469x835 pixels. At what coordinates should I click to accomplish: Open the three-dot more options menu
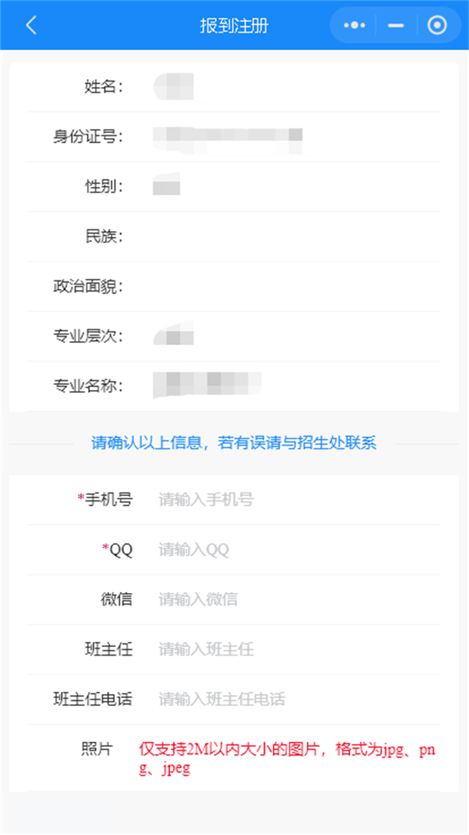click(355, 25)
